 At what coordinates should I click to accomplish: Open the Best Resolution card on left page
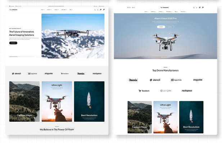pos(89,102)
